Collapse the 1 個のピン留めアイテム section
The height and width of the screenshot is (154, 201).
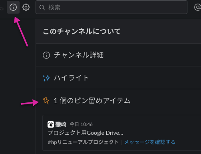pyautogui.click(x=118, y=100)
